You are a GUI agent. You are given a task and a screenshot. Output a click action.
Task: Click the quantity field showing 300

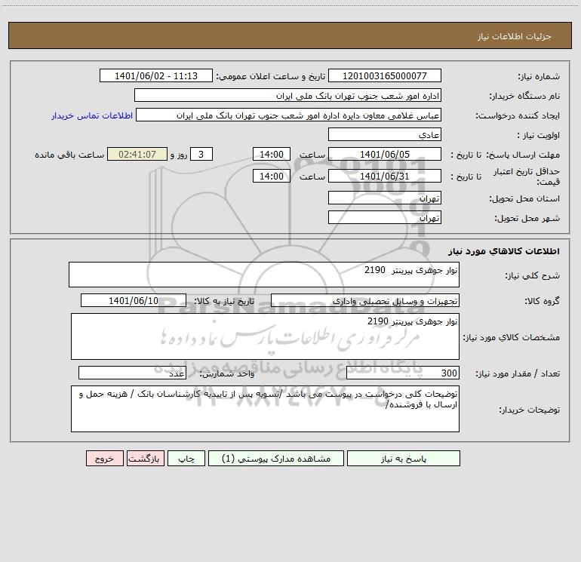[403, 373]
